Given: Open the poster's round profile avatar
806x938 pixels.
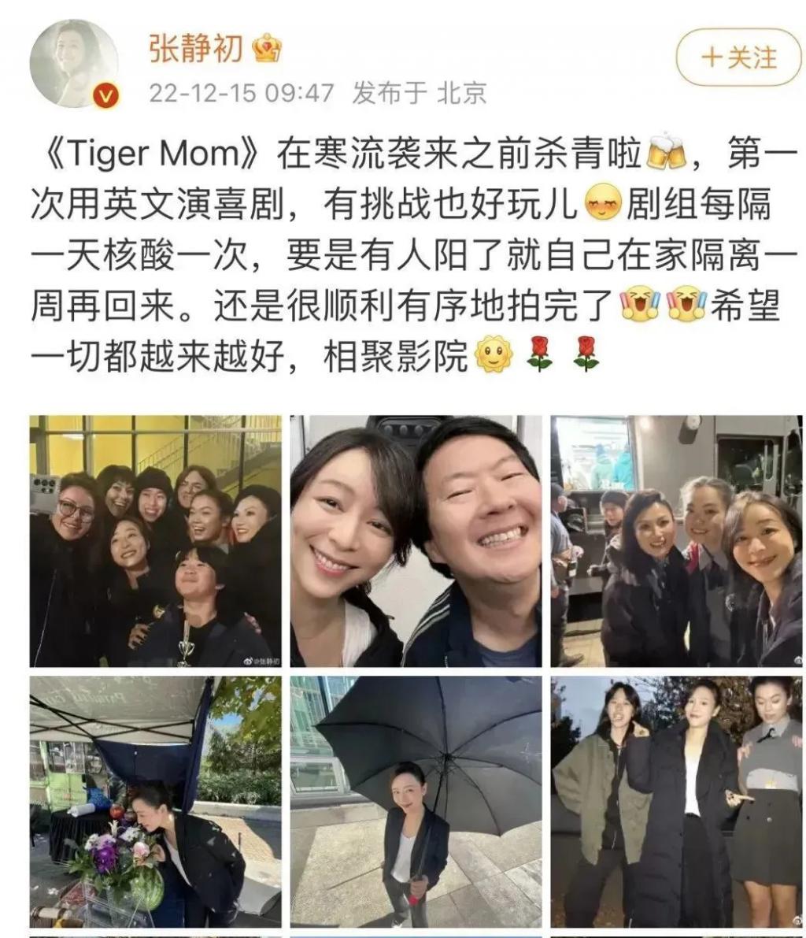Looking at the screenshot, I should [x=74, y=64].
